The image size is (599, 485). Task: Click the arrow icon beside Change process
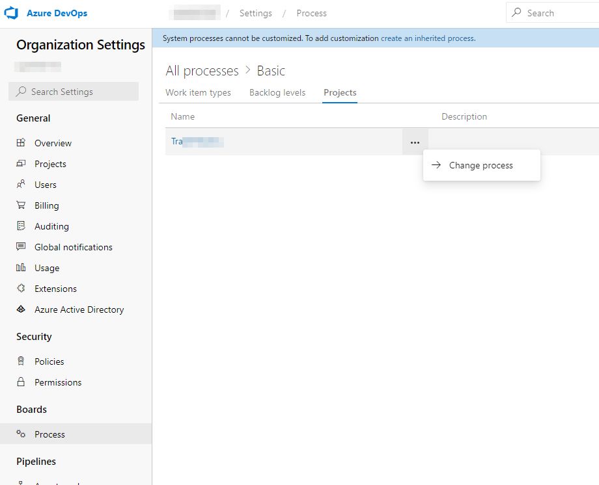pos(436,165)
